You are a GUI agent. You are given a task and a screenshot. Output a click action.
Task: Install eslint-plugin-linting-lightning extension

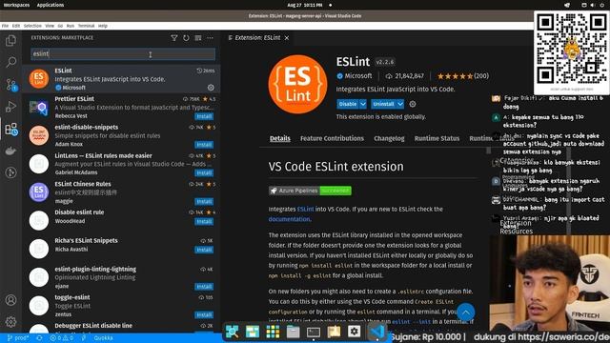(204, 287)
